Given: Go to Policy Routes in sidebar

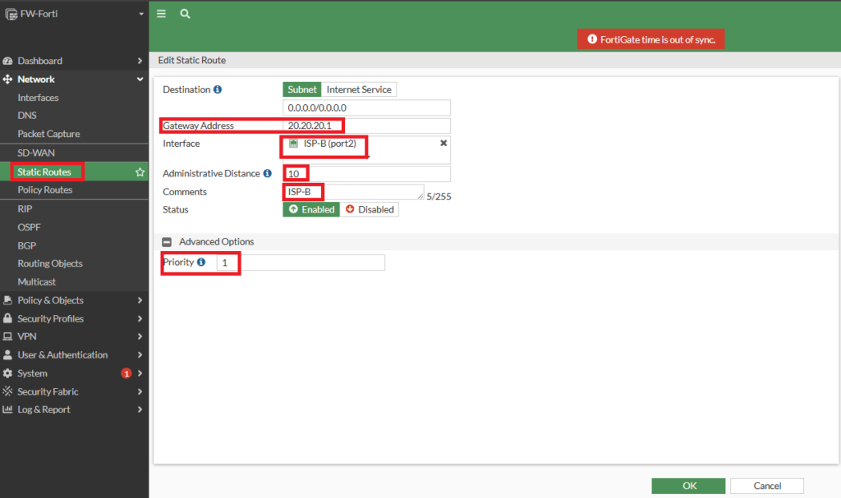Looking at the screenshot, I should pyautogui.click(x=44, y=190).
